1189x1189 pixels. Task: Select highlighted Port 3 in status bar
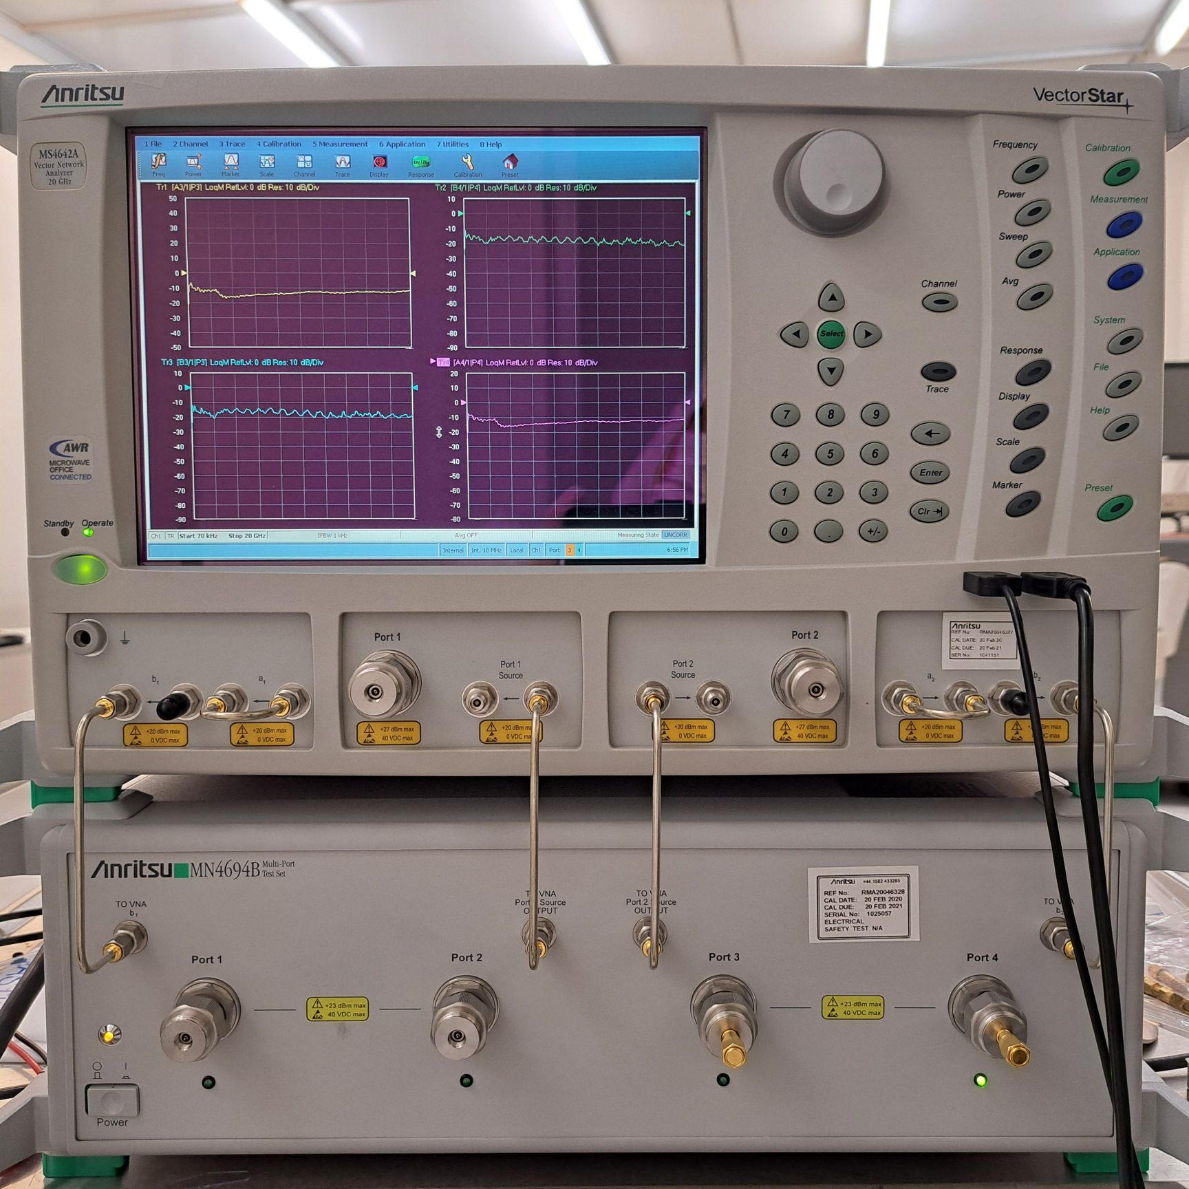click(570, 550)
